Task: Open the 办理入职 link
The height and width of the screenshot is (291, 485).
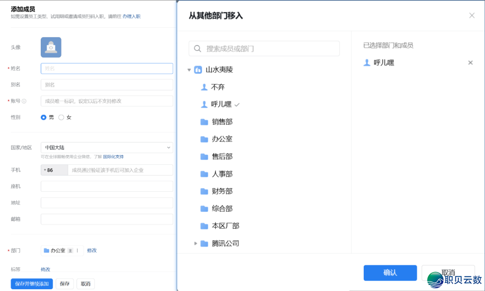Action: [131, 17]
